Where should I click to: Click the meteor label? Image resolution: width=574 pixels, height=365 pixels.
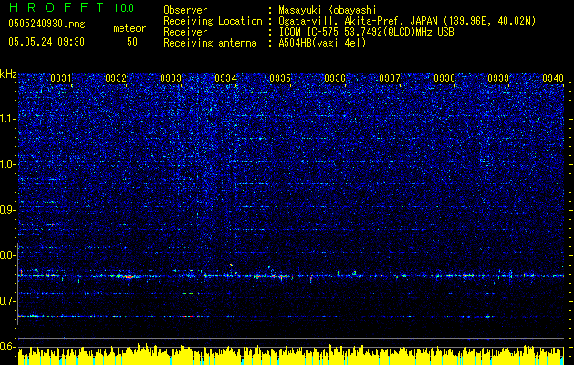(130, 28)
